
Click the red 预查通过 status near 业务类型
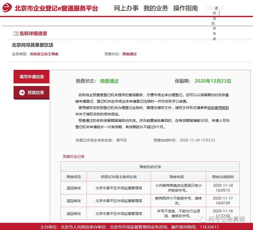(x=129, y=54)
